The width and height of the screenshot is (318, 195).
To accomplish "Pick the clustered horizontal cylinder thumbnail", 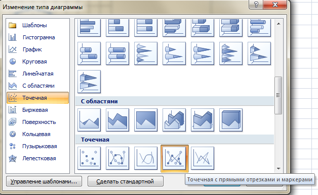I will 259,28.
